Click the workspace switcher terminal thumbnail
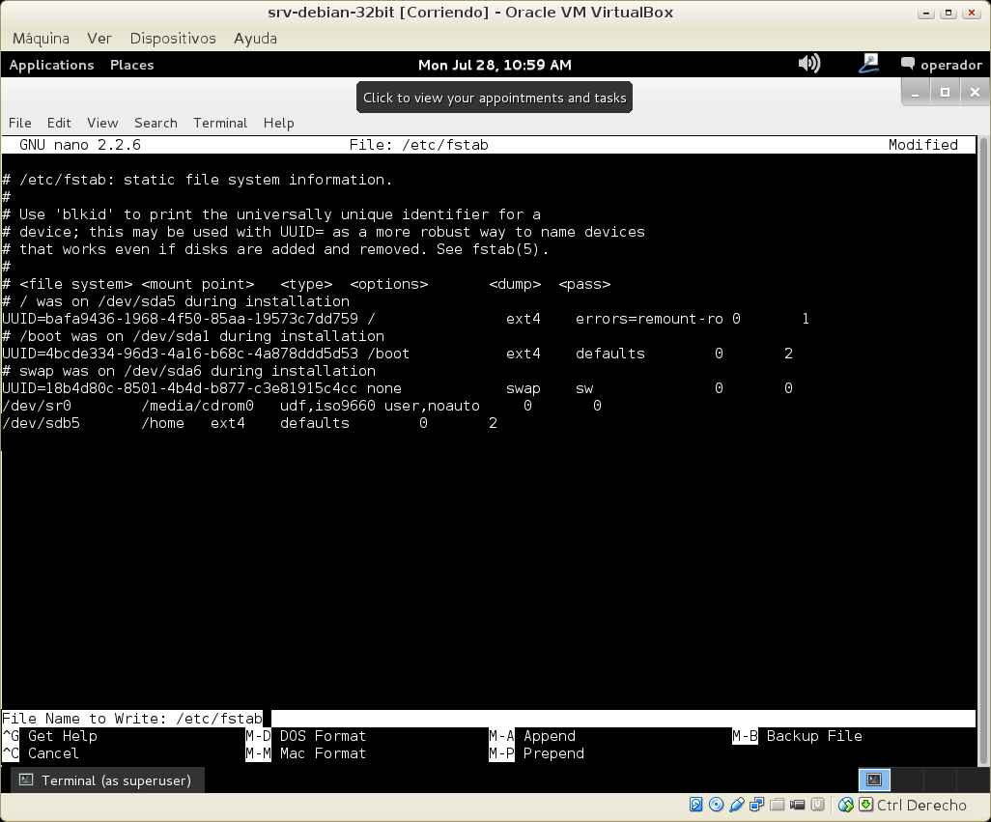Viewport: 991px width, 822px height. pos(874,779)
